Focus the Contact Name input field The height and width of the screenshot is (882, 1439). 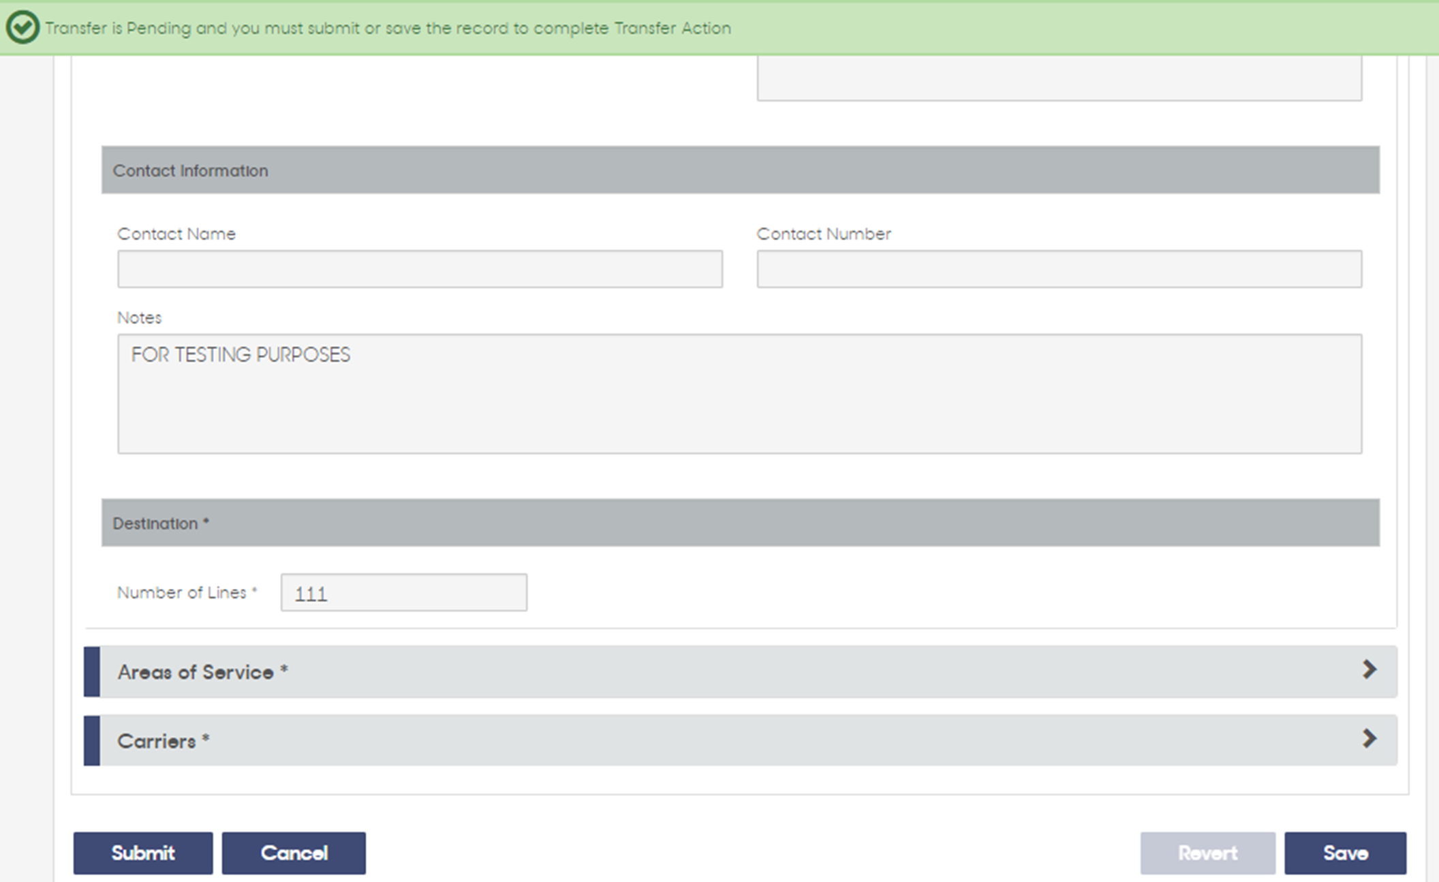(x=420, y=269)
